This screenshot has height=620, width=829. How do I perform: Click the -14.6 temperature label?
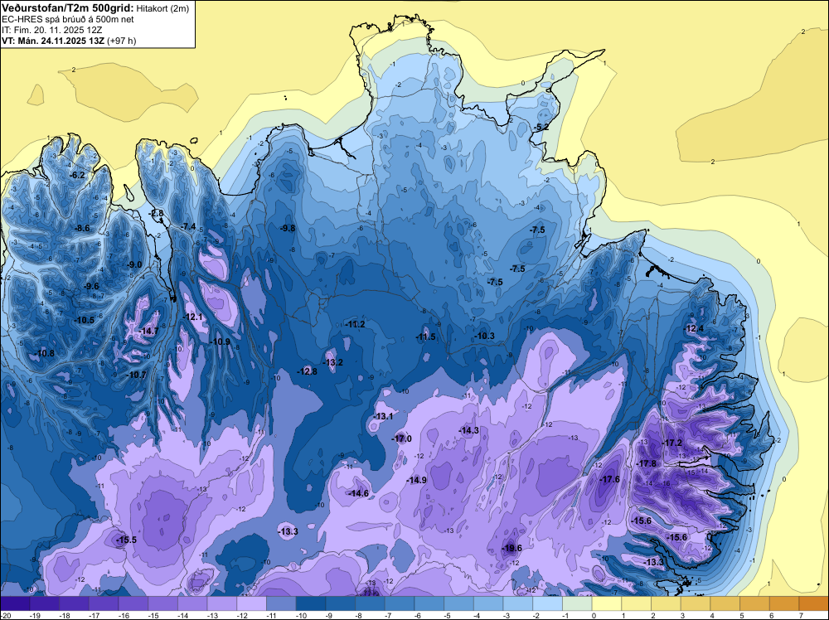[359, 493]
